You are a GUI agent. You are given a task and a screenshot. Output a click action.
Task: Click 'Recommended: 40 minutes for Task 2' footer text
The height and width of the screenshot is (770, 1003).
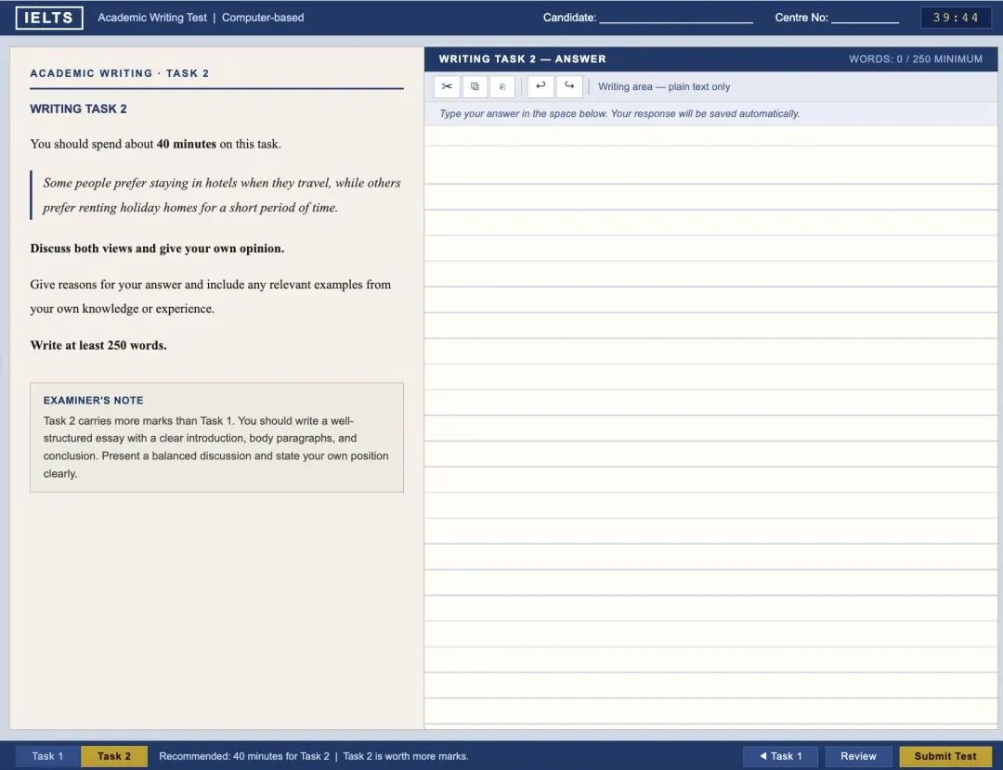pyautogui.click(x=244, y=756)
